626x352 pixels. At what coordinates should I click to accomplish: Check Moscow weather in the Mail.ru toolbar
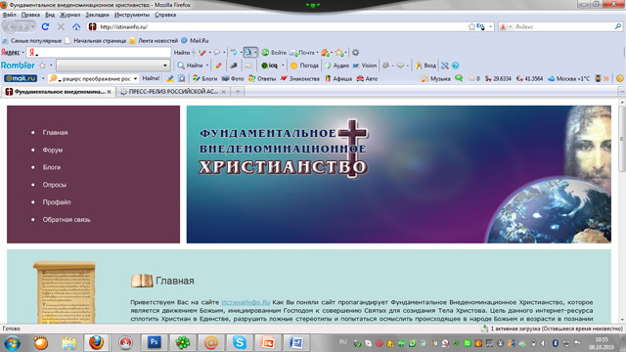[568, 78]
